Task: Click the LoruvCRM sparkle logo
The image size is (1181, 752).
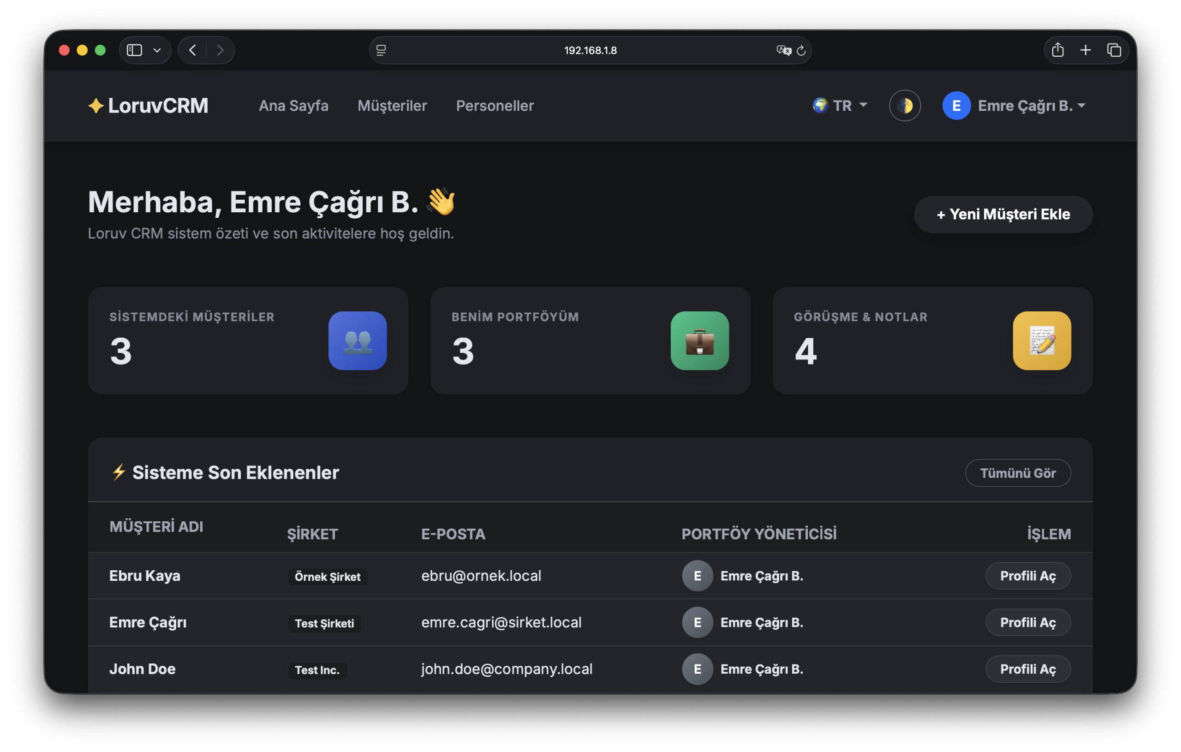Action: (95, 105)
